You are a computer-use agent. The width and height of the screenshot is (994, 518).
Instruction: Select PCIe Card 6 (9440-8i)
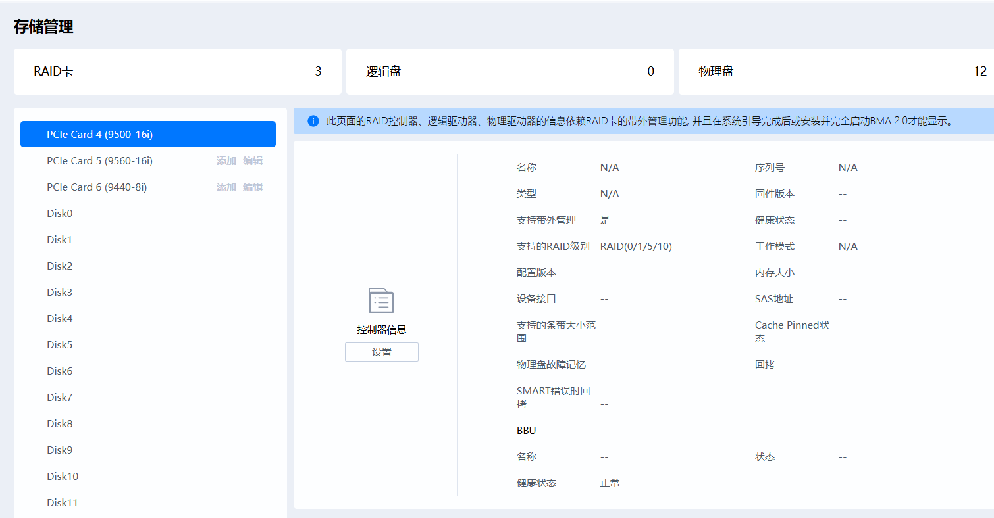(x=97, y=187)
